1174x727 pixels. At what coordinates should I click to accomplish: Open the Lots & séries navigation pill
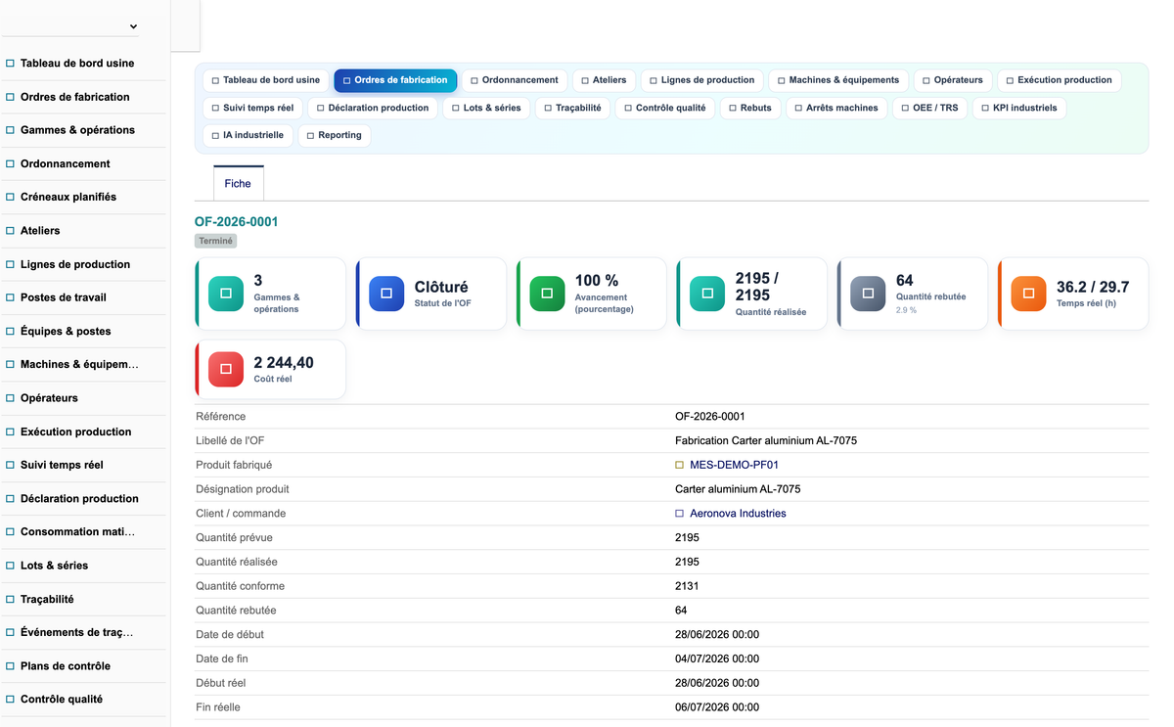coord(486,108)
